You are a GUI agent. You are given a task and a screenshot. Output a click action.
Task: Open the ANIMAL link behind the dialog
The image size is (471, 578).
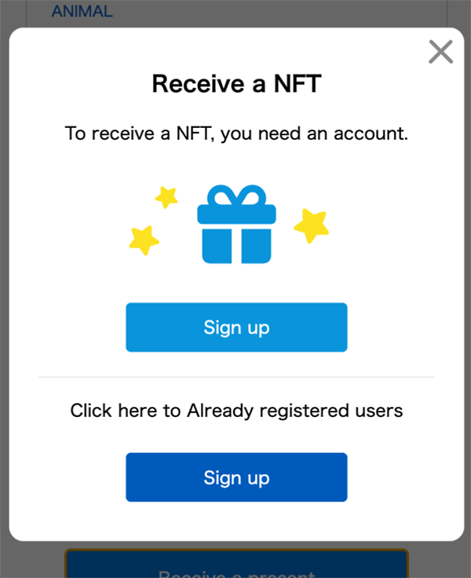pos(82,11)
